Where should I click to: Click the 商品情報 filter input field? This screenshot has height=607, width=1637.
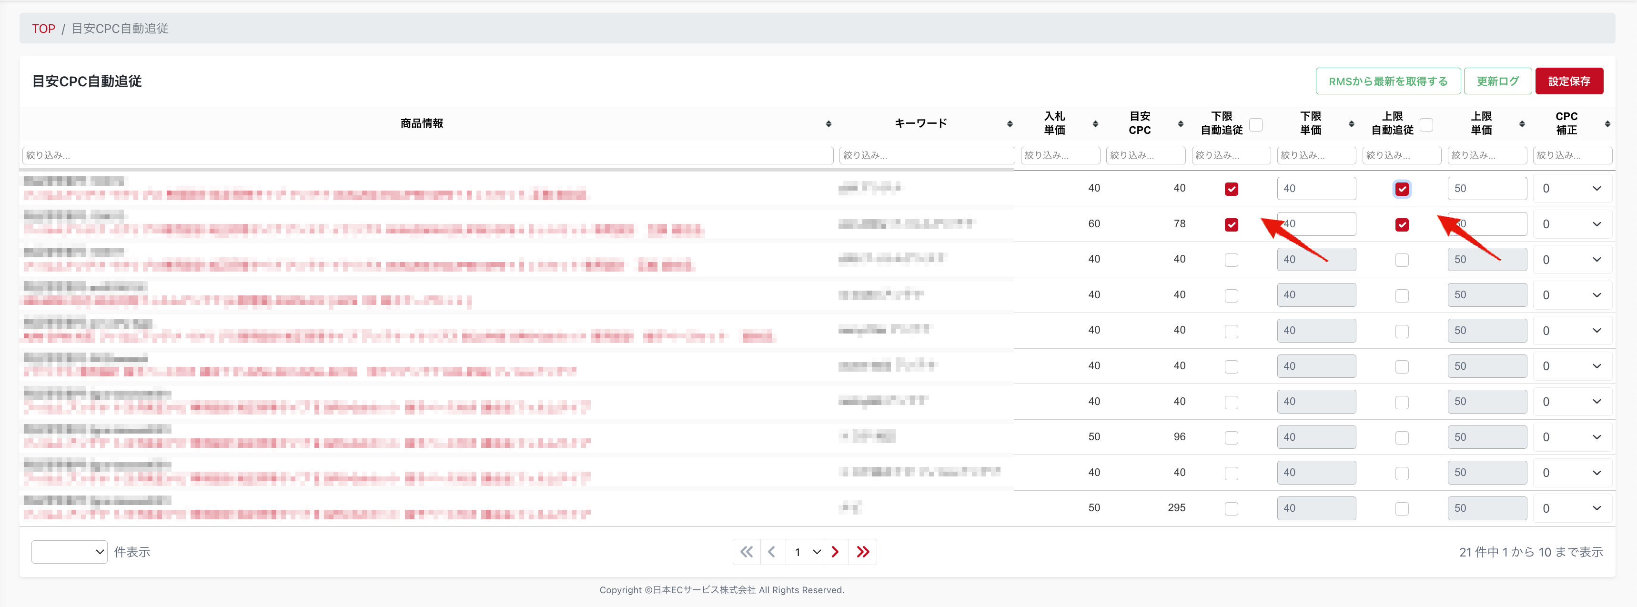tap(428, 155)
